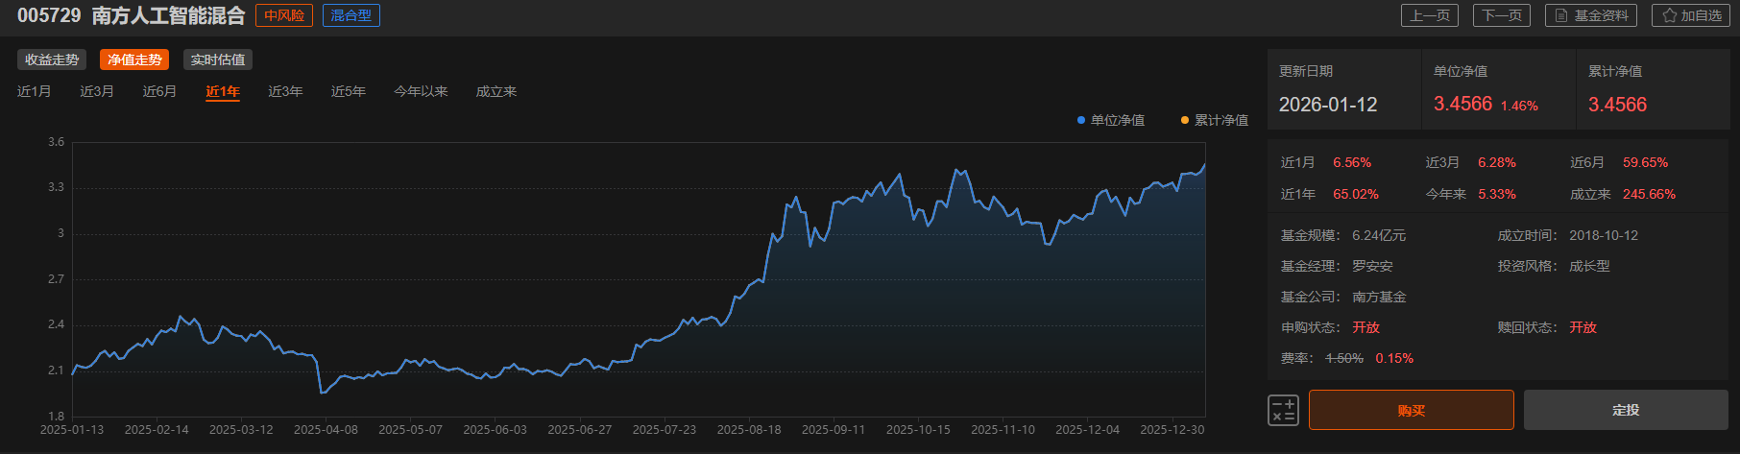Go to next fund with 下一页

1502,15
